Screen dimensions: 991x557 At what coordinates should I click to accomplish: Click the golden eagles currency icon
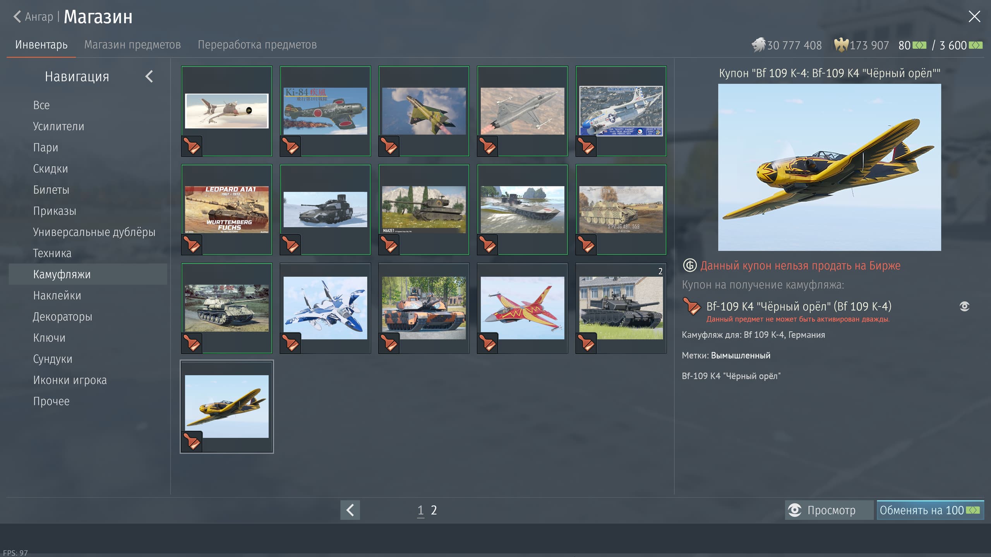click(841, 45)
